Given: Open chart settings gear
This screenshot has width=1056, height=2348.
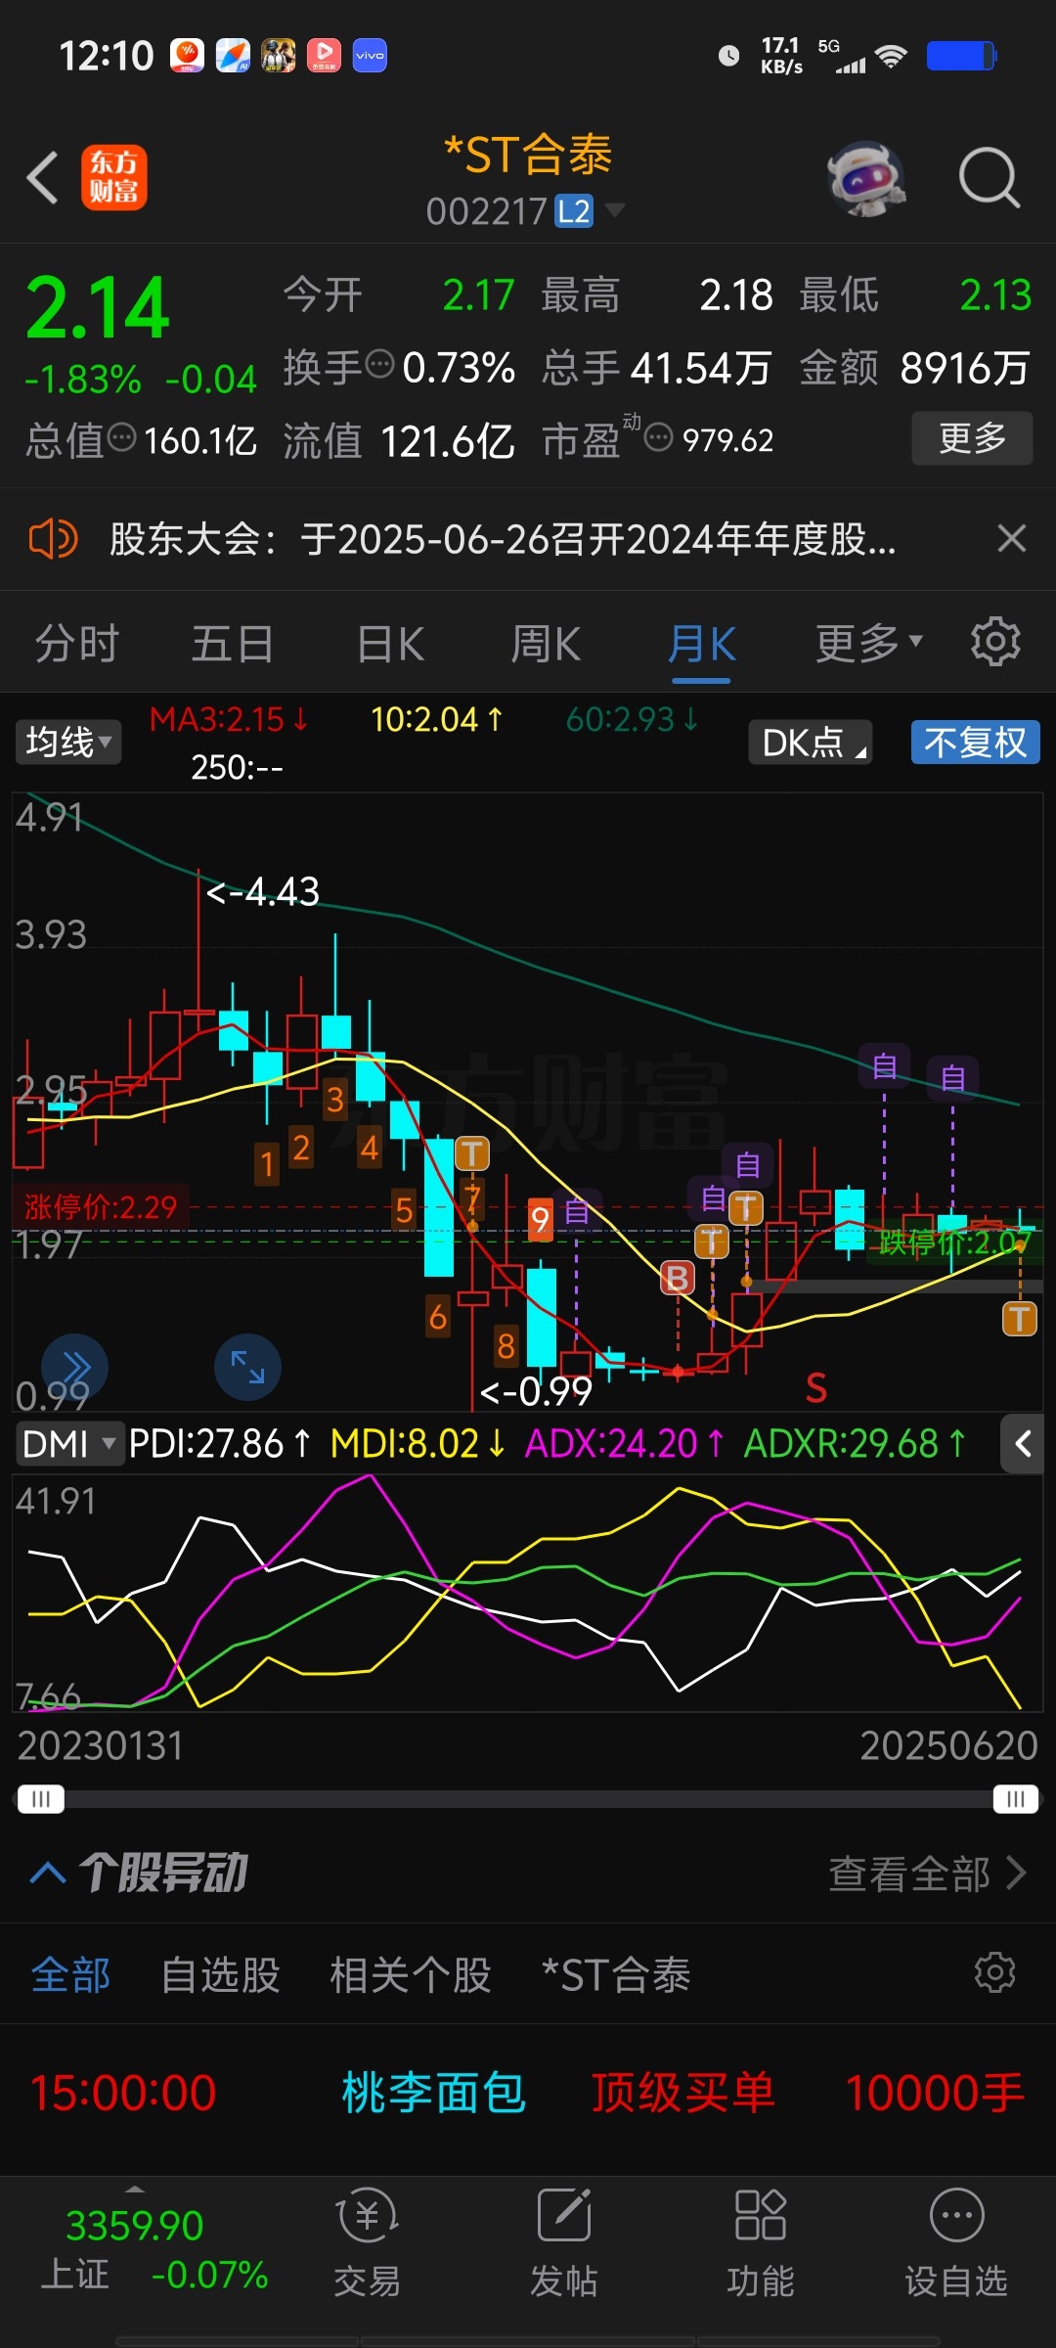Looking at the screenshot, I should (x=995, y=642).
